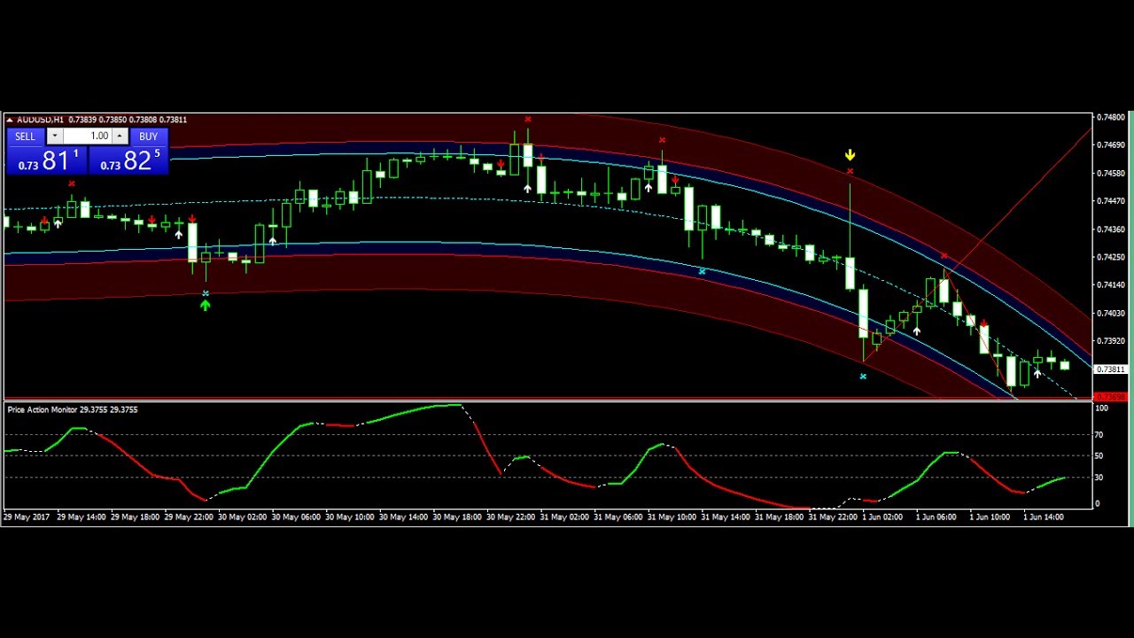Click the 0.74800 price scale label
This screenshot has height=638, width=1134.
point(1112,117)
